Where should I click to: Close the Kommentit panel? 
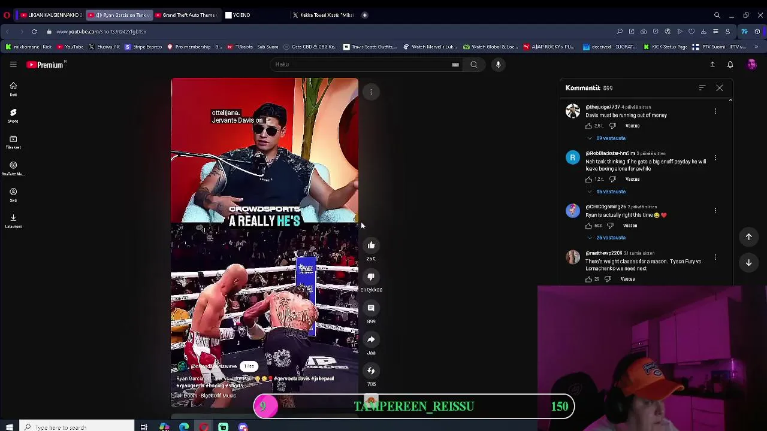(720, 88)
